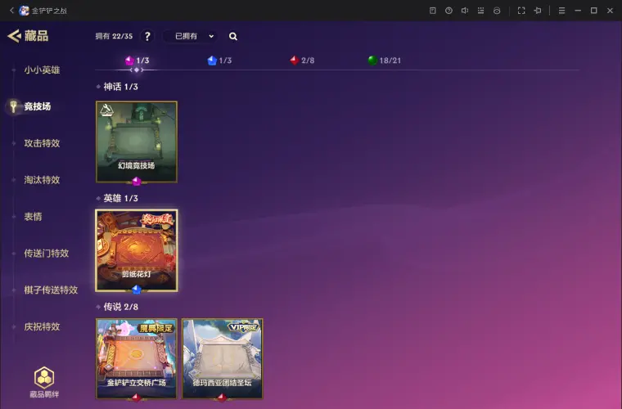This screenshot has height=409, width=622.
Task: Click the 英雄 1/3 section header
Action: 120,198
